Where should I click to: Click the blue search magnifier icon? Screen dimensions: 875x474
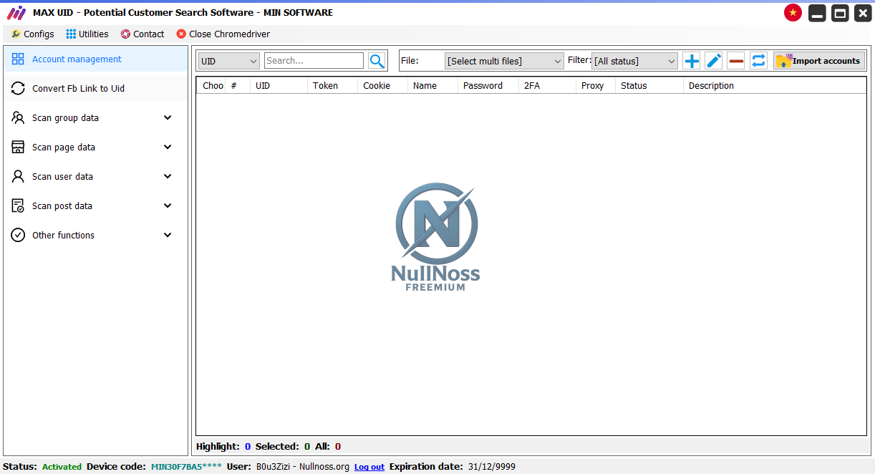coord(377,61)
